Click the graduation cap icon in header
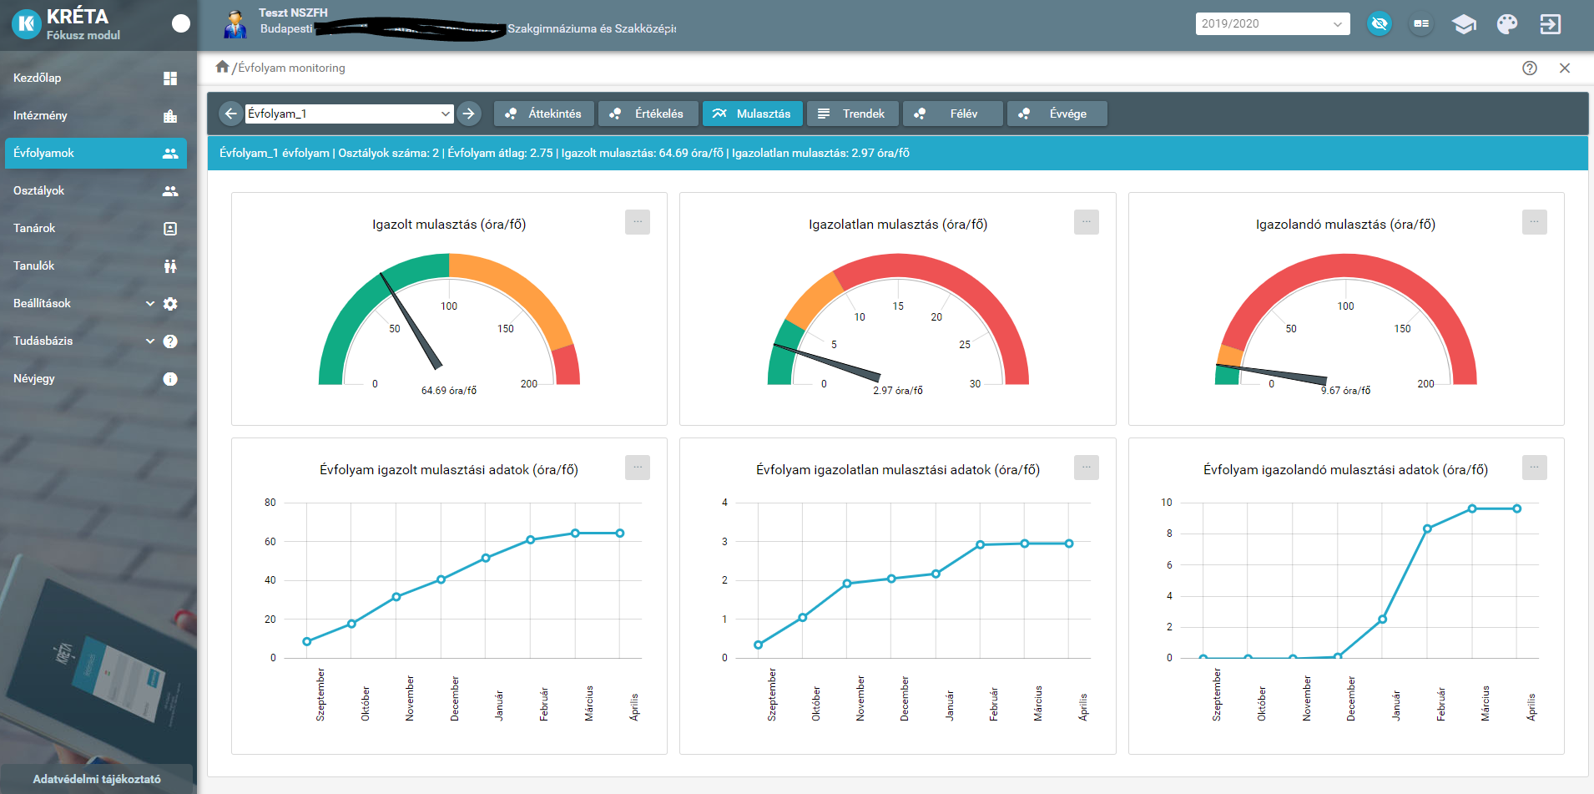The height and width of the screenshot is (794, 1594). (x=1464, y=24)
